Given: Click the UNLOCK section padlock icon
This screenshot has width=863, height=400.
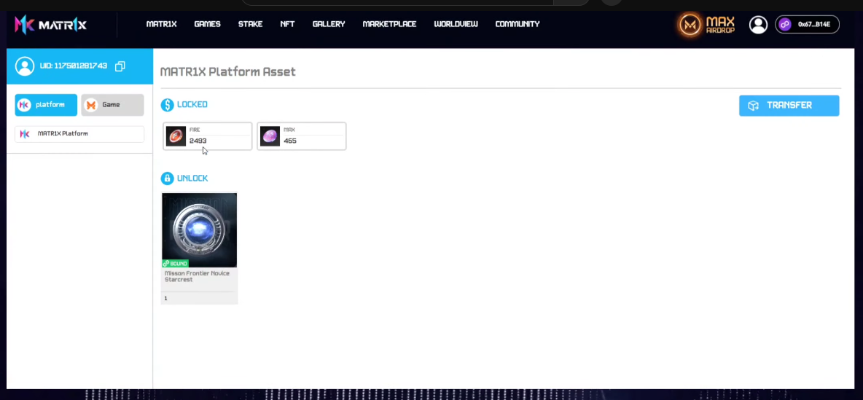Looking at the screenshot, I should click(x=167, y=179).
